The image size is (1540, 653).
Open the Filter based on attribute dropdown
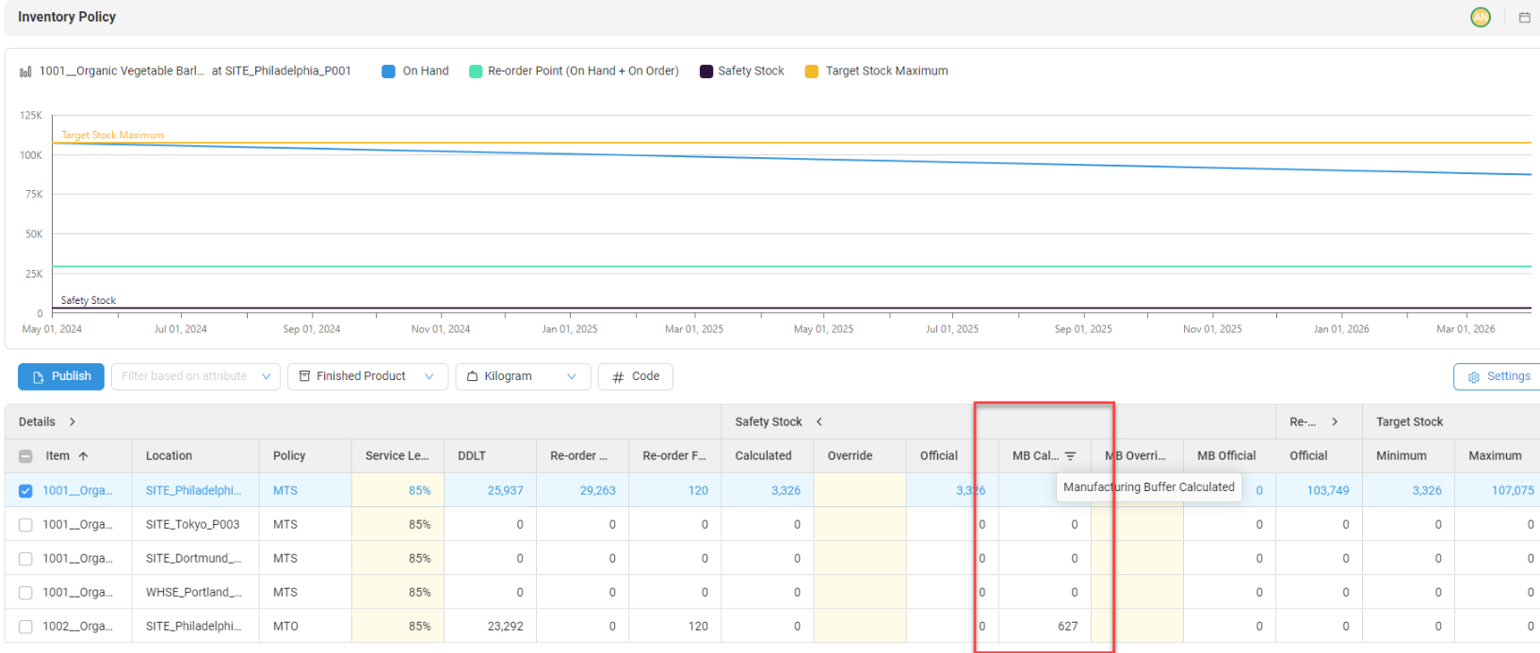pos(196,376)
